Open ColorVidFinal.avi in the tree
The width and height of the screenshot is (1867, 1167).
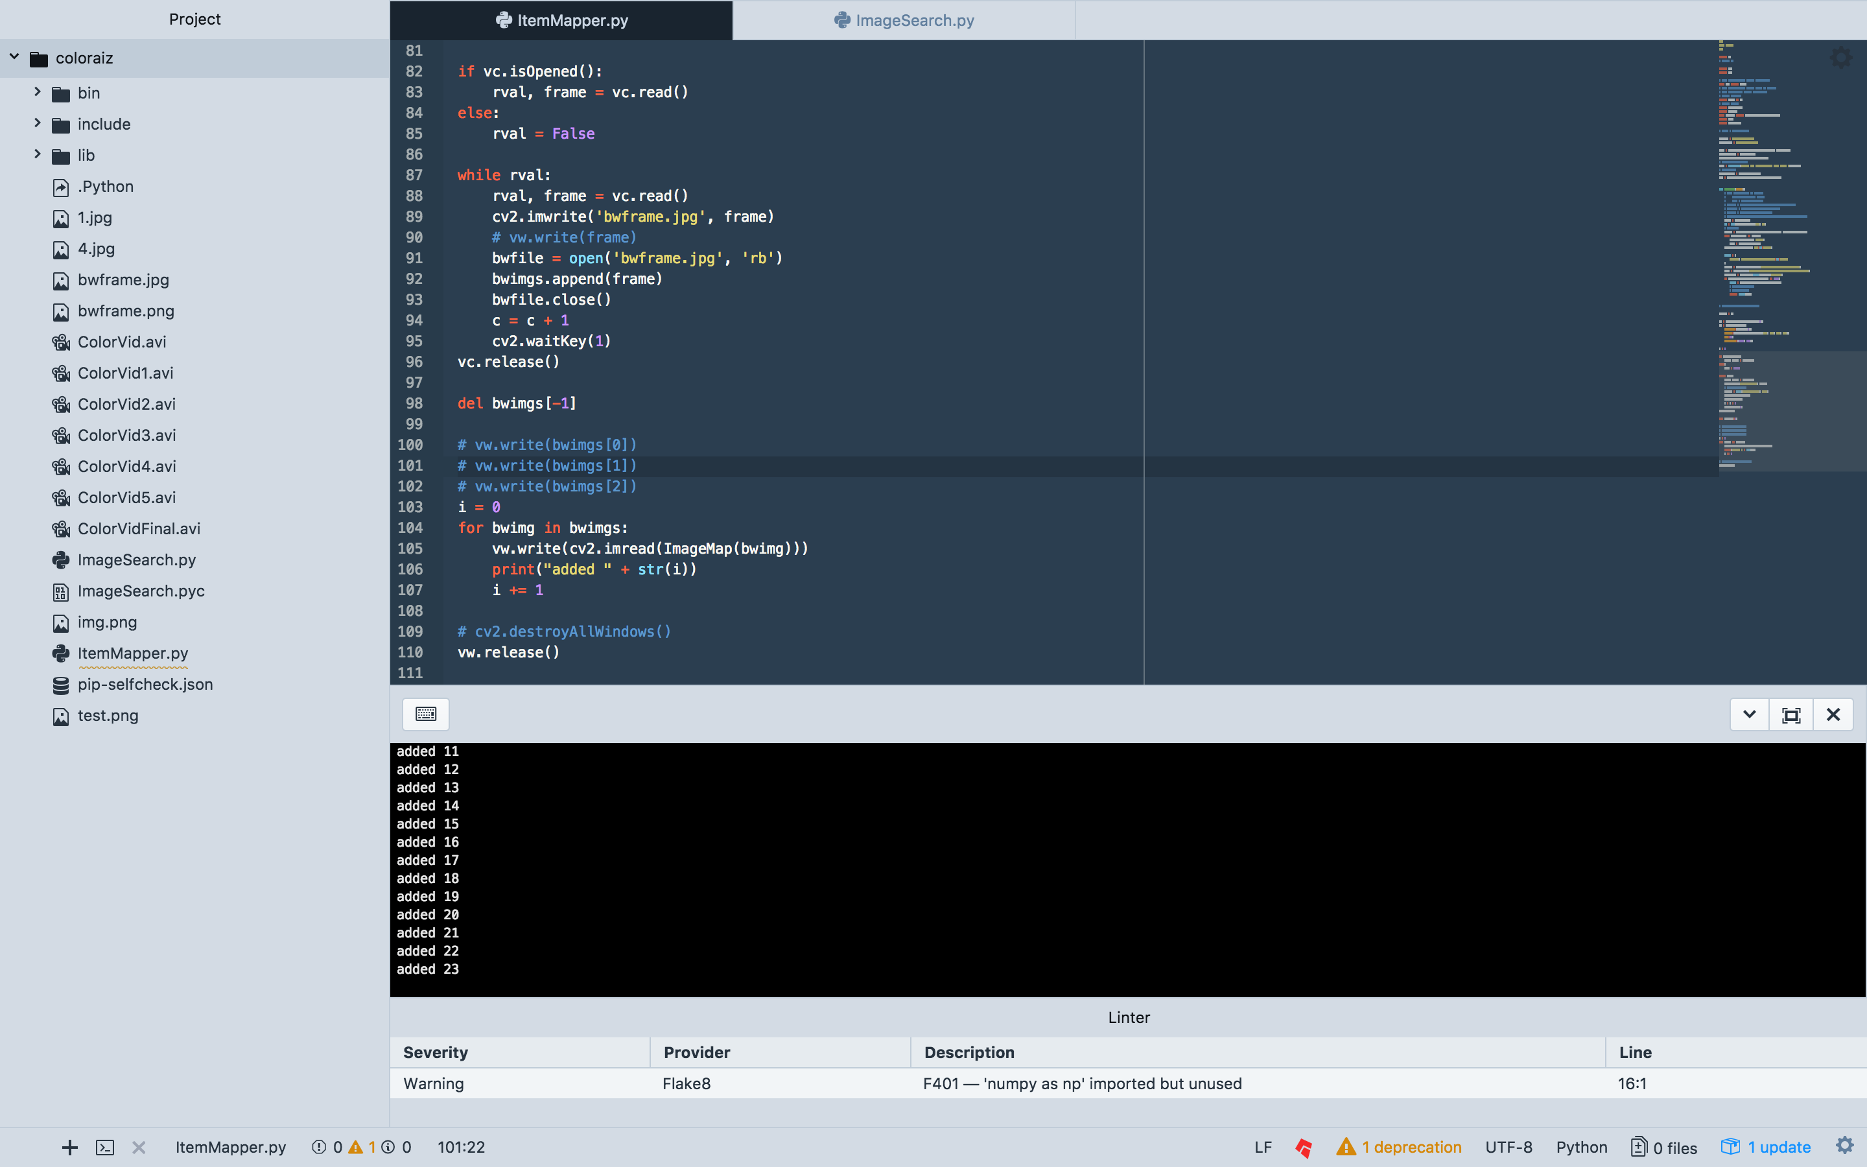click(139, 528)
